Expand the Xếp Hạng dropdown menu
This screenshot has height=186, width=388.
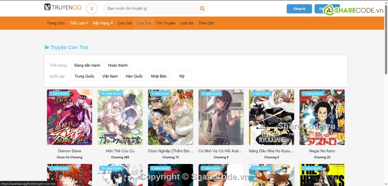point(103,23)
